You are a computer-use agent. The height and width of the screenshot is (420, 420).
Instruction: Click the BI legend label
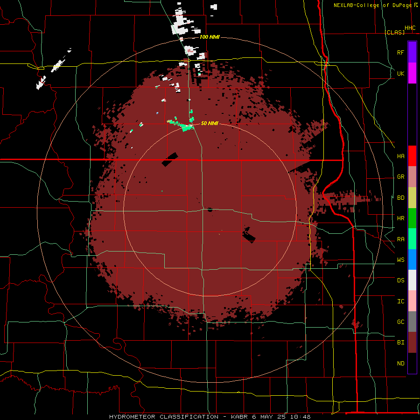coord(401,343)
